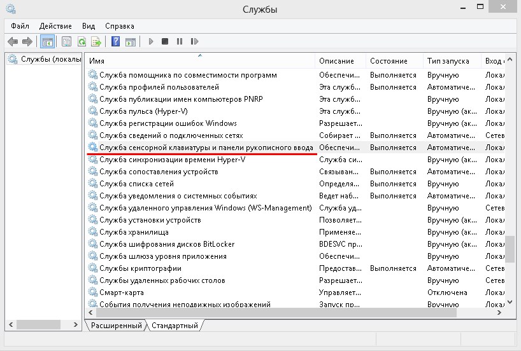Screen dimensions: 521x351
Task: Open the Help question mark icon
Action: click(x=115, y=41)
